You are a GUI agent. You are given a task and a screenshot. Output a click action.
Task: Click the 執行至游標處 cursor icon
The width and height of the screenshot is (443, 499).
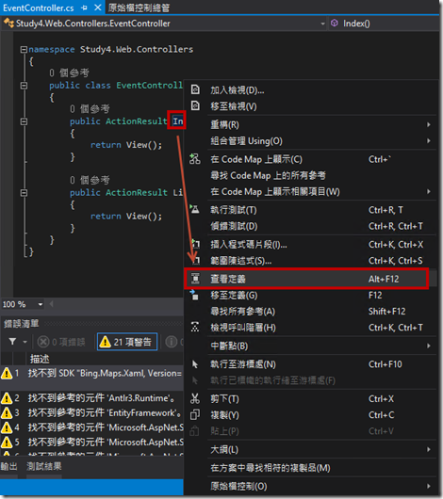[195, 364]
